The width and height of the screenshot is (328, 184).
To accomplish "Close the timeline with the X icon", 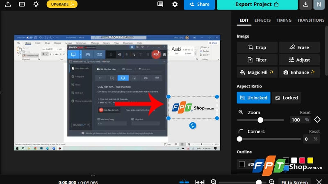I will pos(319,182).
